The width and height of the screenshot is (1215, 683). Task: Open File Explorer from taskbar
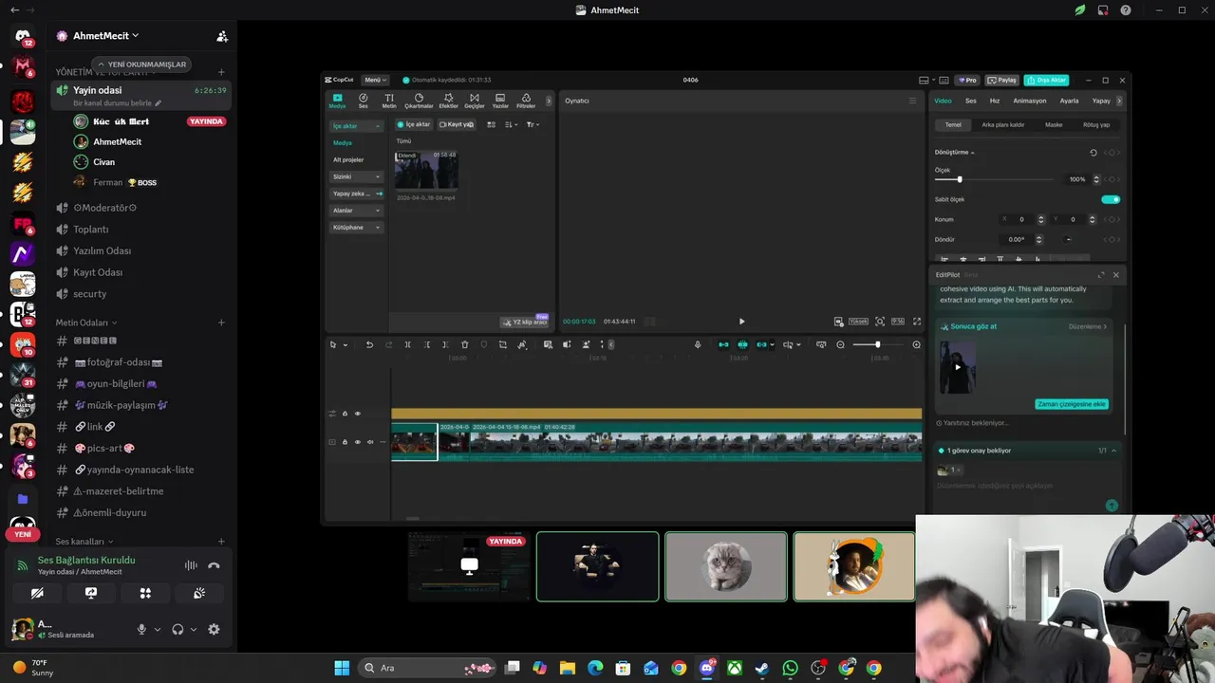(567, 668)
